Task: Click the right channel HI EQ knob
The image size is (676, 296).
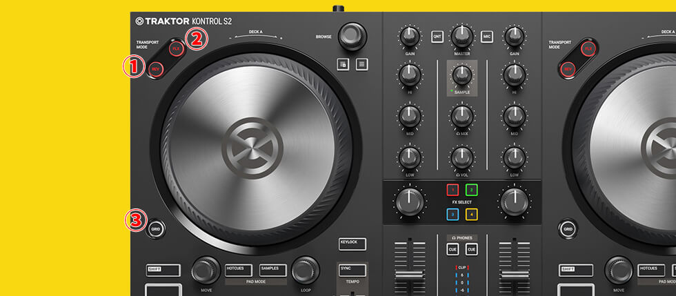Action: (x=515, y=75)
